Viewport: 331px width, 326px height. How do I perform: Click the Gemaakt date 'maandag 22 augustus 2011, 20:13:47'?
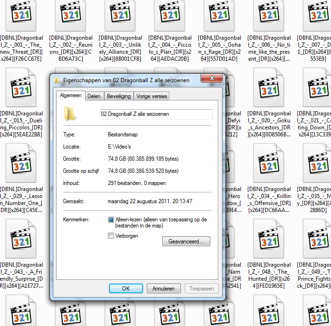[150, 201]
